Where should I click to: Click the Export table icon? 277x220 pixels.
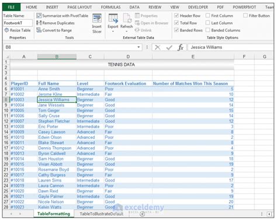(113, 19)
